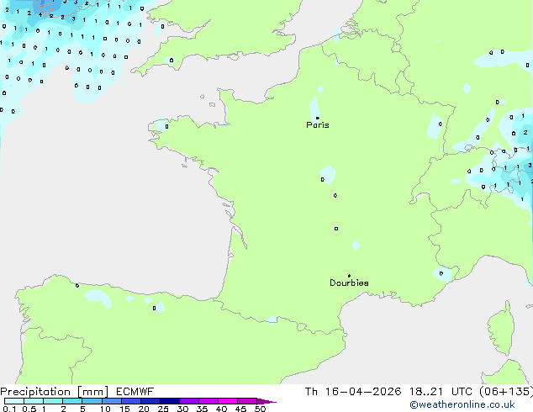Pick the 30–35 mm purple legend swatch

[189, 401]
